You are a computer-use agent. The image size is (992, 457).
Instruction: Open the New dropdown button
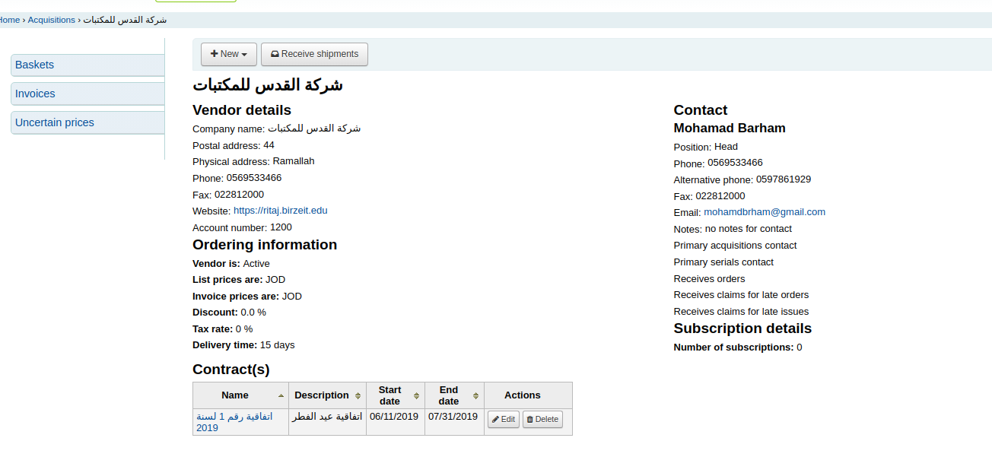228,54
